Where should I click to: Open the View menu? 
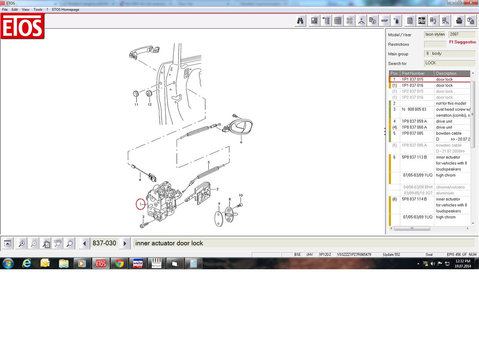pyautogui.click(x=26, y=9)
